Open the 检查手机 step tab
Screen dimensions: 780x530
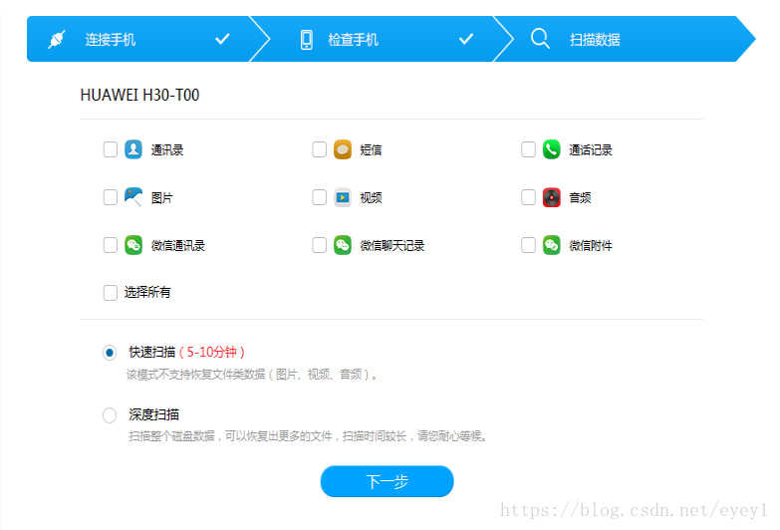click(x=384, y=39)
